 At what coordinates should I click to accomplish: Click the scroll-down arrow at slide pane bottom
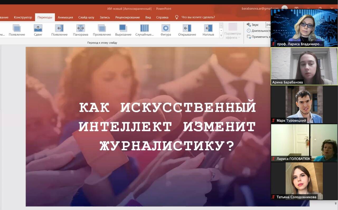coord(336,203)
